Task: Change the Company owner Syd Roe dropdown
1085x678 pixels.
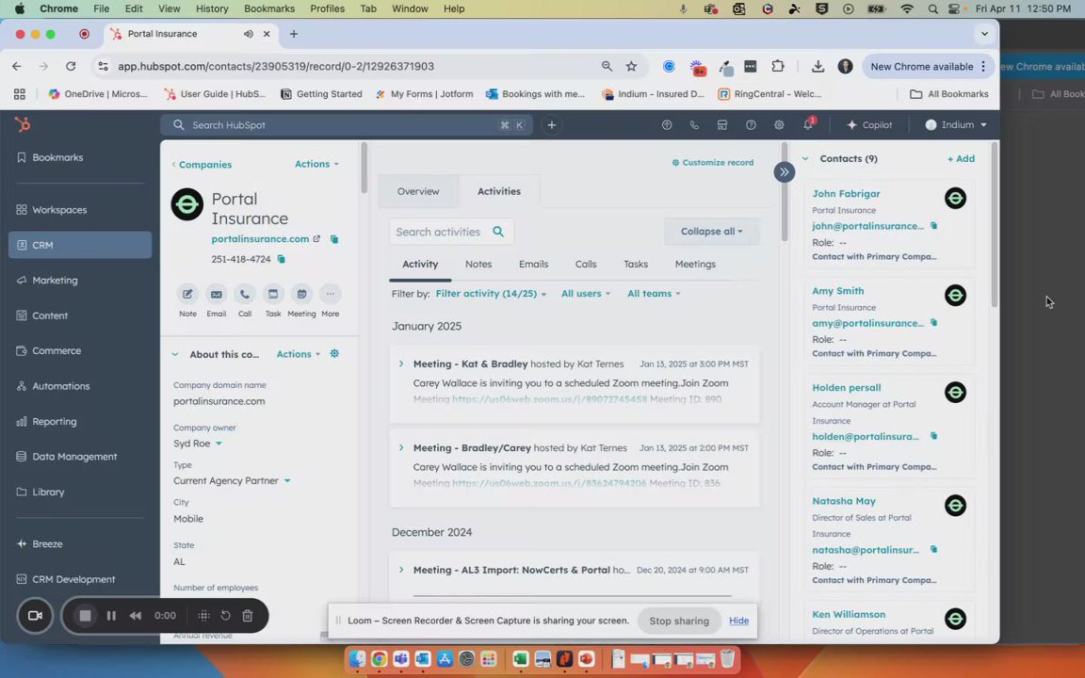Action: click(198, 444)
